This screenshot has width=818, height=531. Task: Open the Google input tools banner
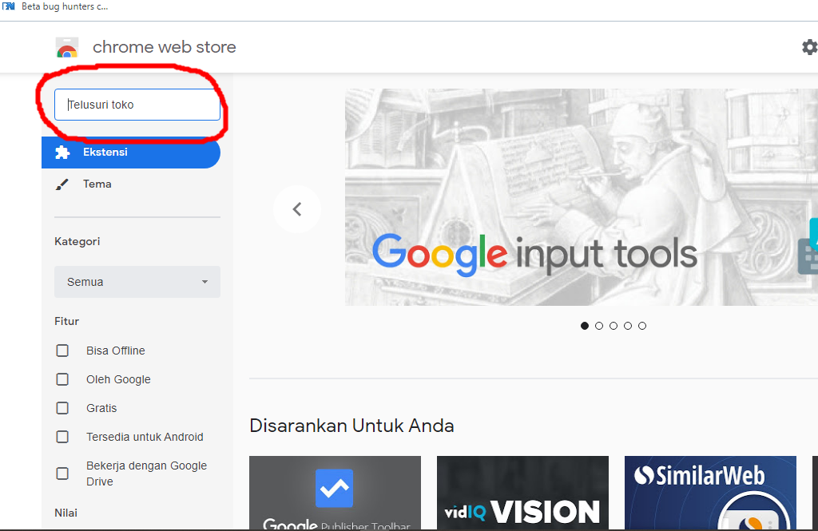coord(582,197)
